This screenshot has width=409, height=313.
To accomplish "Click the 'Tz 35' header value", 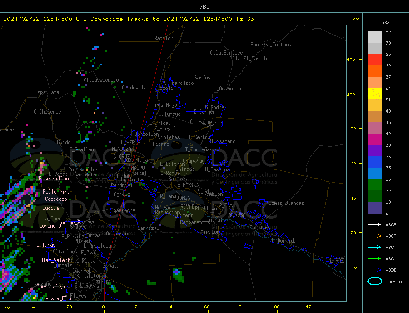I will (244, 19).
